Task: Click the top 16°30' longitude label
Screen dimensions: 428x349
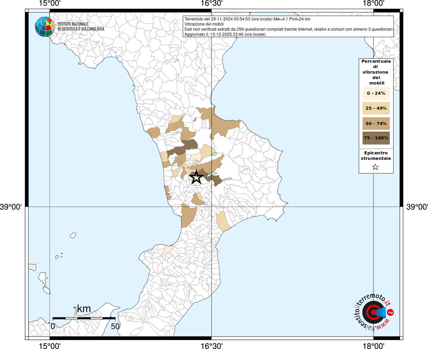Action: 211,4
